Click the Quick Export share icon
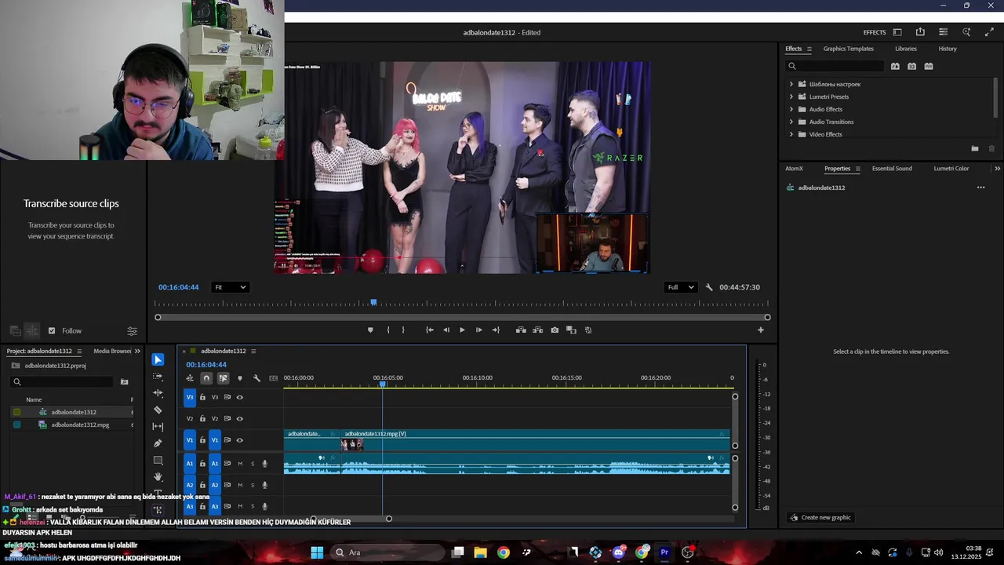Viewport: 1004px width, 565px height. click(920, 32)
